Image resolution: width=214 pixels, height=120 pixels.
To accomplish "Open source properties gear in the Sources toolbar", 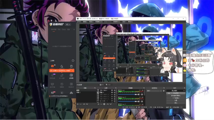I will 104,104.
